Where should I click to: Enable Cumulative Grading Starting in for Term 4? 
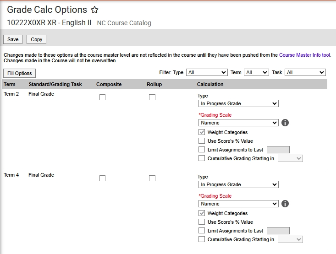(x=202, y=239)
